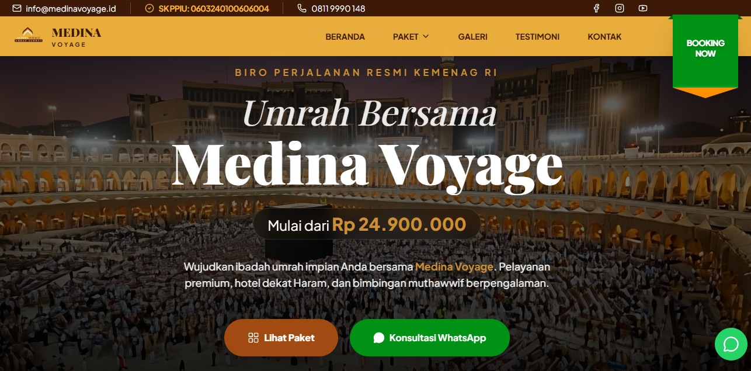Open the Facebook icon in top bar
Viewport: 751px width, 371px height.
[x=596, y=8]
